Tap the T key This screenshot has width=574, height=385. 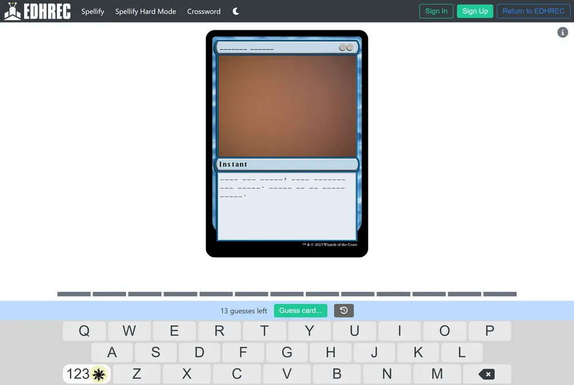[x=264, y=331]
